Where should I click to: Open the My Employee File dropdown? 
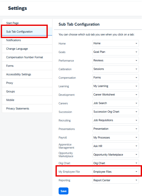pyautogui.click(x=116, y=172)
